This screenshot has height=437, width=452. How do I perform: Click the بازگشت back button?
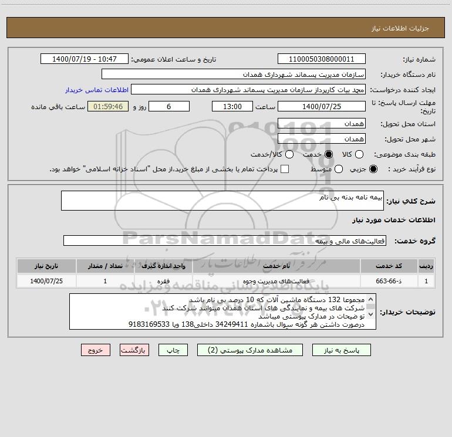(134, 350)
